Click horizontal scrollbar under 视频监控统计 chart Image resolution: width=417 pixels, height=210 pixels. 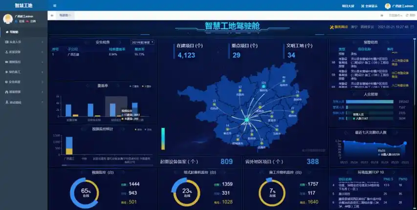click(x=108, y=166)
